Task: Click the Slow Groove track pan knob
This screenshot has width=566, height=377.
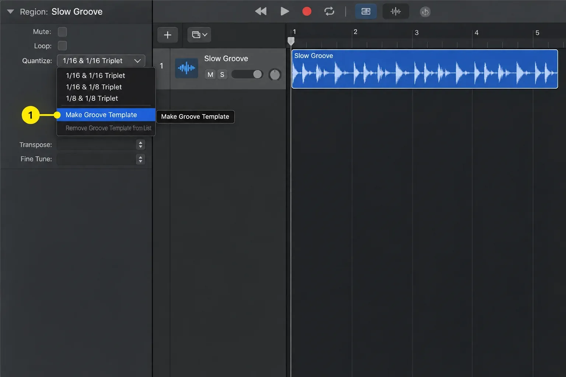Action: pyautogui.click(x=275, y=75)
